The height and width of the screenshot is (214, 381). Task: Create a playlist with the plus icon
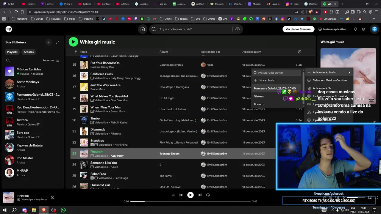click(x=49, y=42)
